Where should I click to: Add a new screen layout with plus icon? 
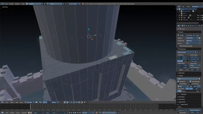43,4
